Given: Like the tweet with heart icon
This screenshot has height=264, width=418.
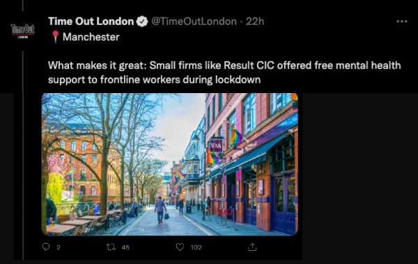Looking at the screenshot, I should coord(180,247).
